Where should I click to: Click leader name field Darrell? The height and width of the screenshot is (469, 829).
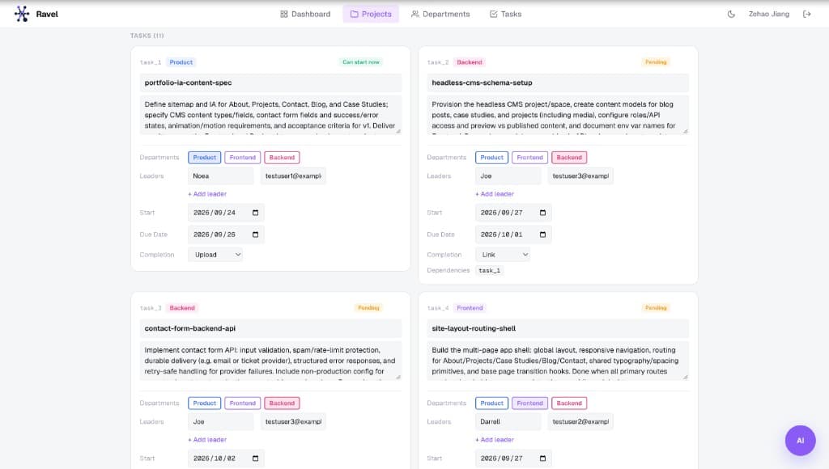point(508,421)
